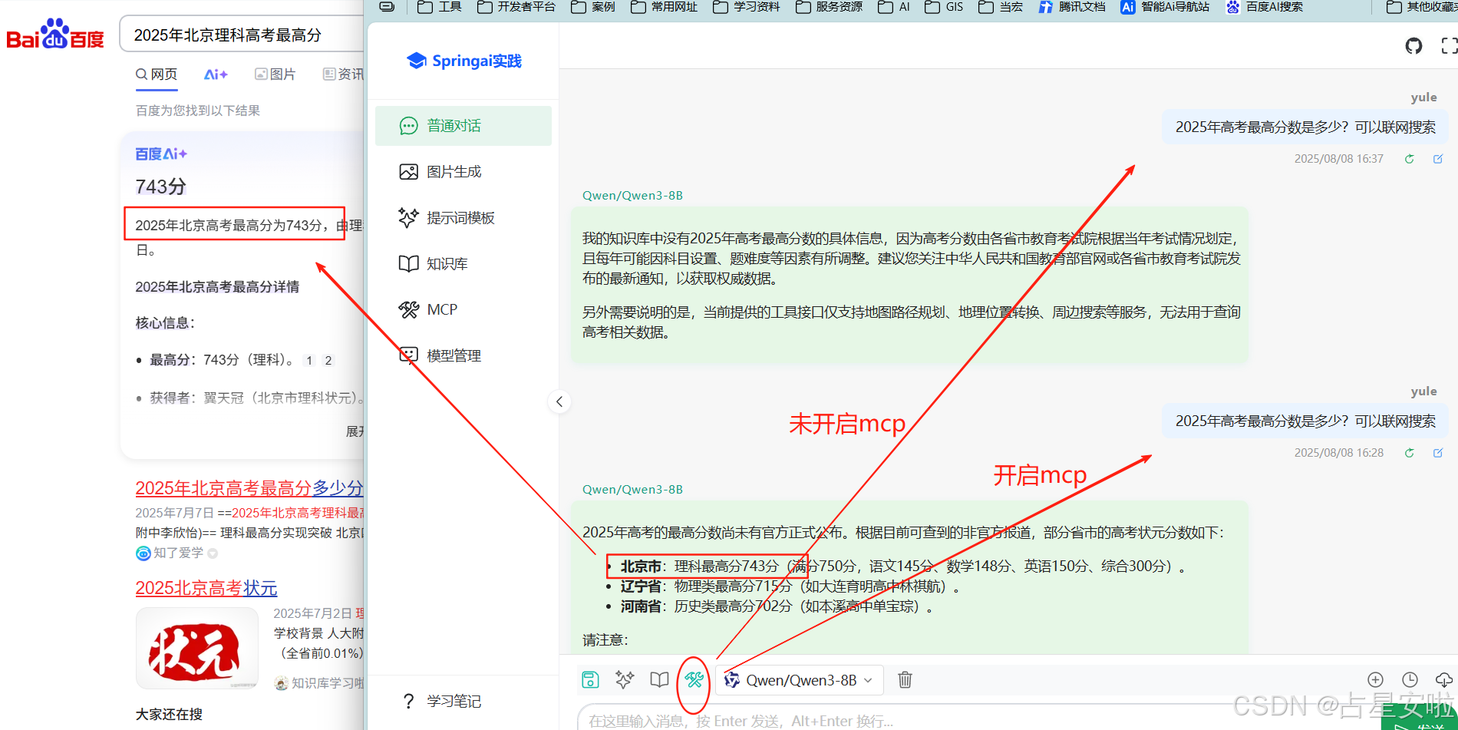This screenshot has width=1458, height=730.
Task: Open the GIS bookmarks folder
Action: [944, 7]
